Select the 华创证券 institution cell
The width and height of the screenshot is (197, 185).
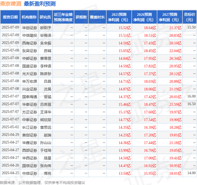(30, 28)
